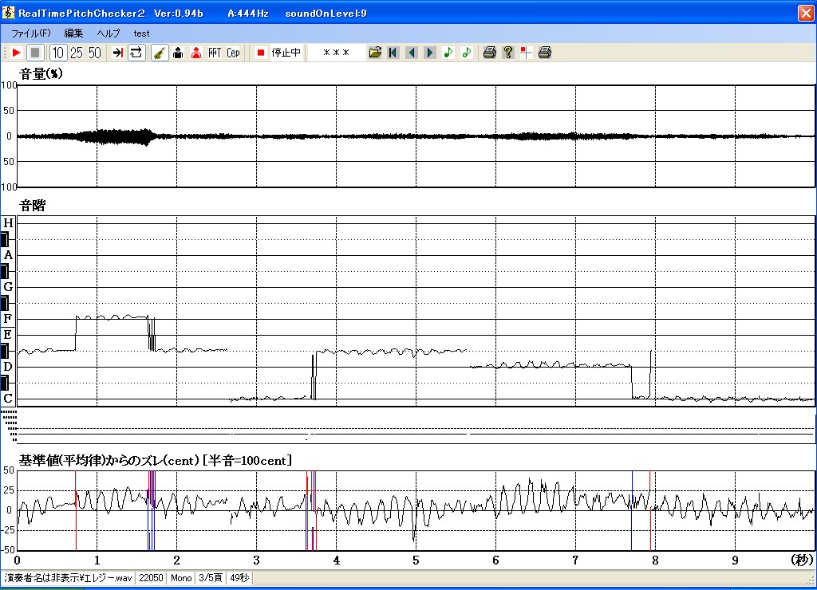Close the RealTimePitchChecker2 window

coord(806,13)
